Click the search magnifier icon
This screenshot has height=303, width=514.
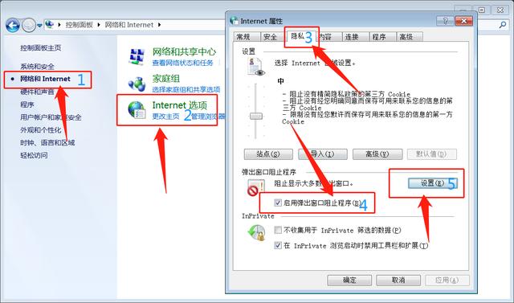(x=503, y=25)
